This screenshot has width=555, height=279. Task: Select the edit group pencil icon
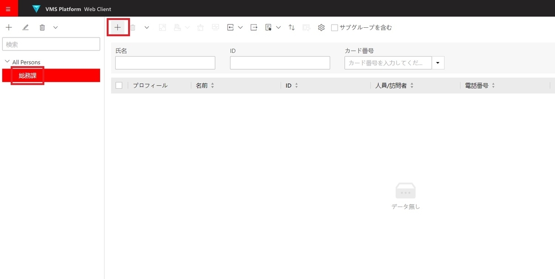(x=25, y=27)
